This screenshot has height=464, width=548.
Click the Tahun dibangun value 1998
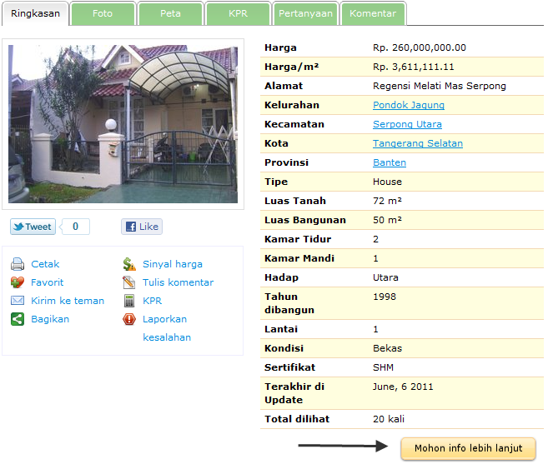(x=385, y=297)
